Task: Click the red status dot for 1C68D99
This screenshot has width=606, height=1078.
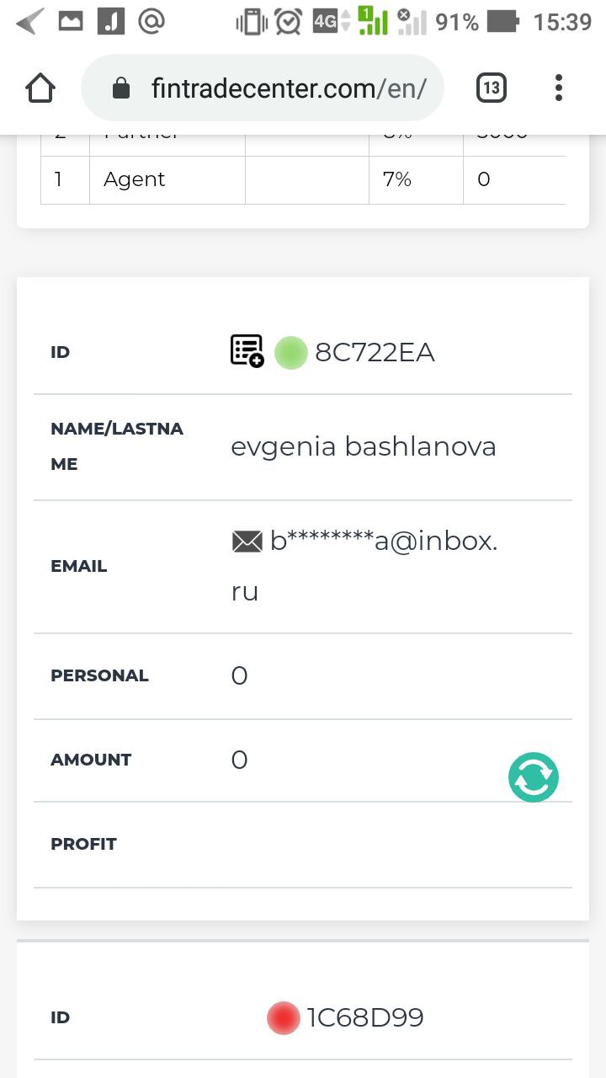Action: click(284, 1018)
